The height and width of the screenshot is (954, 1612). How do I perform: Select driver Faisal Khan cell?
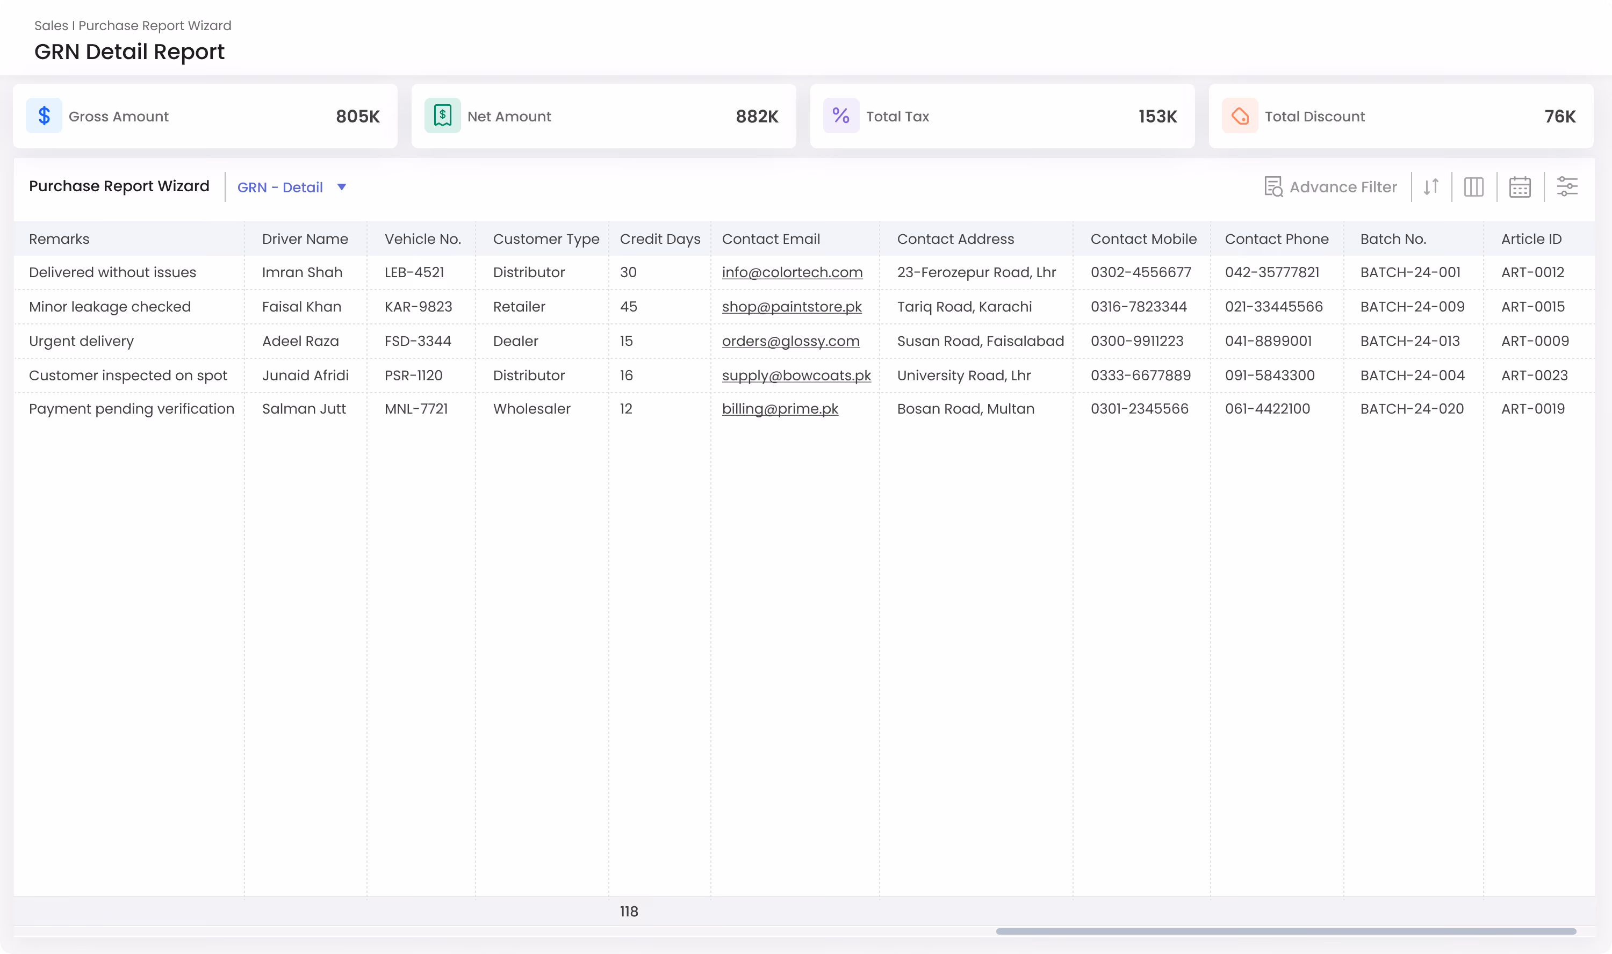[301, 307]
